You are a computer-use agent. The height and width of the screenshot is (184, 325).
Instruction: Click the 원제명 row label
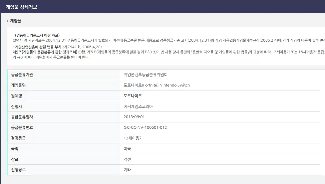coord(16,96)
